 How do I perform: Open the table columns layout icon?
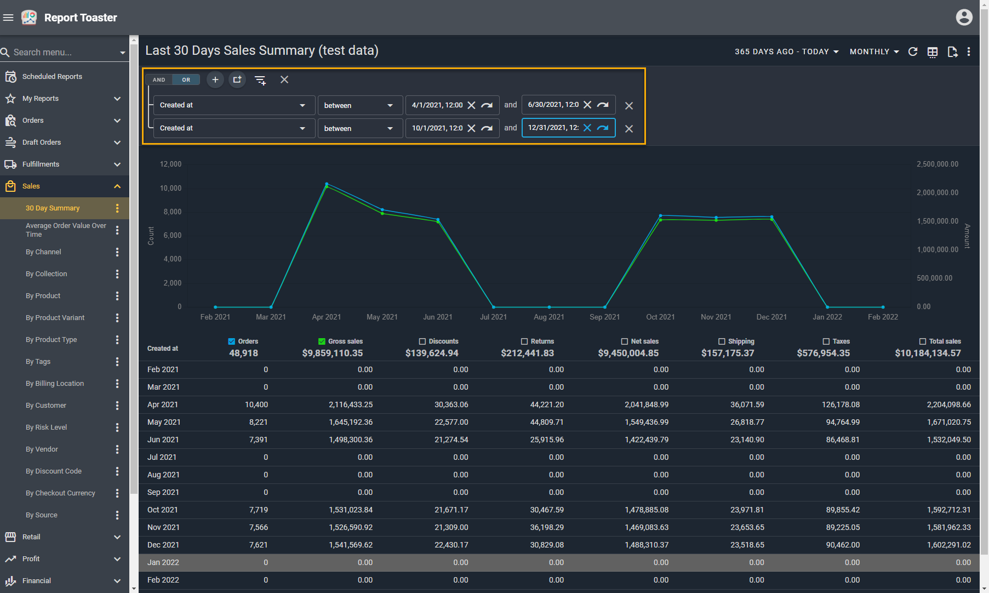(933, 52)
